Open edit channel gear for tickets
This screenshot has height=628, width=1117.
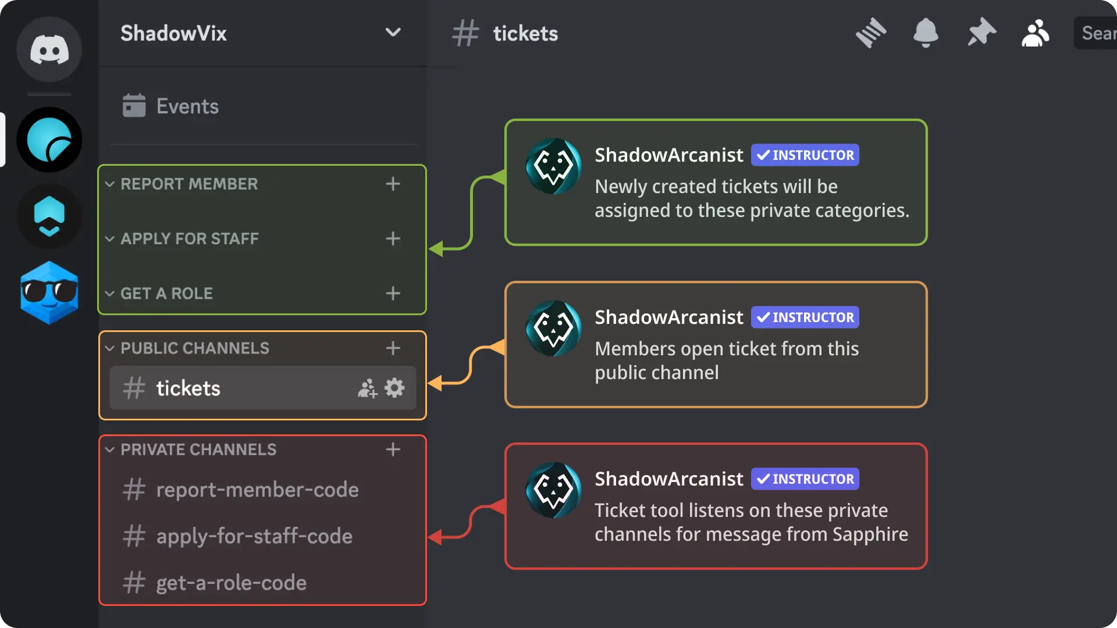[394, 388]
